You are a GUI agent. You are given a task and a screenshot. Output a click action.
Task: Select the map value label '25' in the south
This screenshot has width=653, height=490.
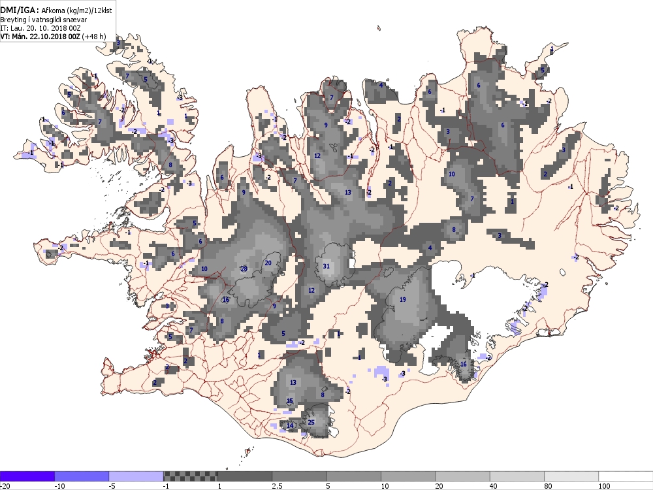click(311, 421)
